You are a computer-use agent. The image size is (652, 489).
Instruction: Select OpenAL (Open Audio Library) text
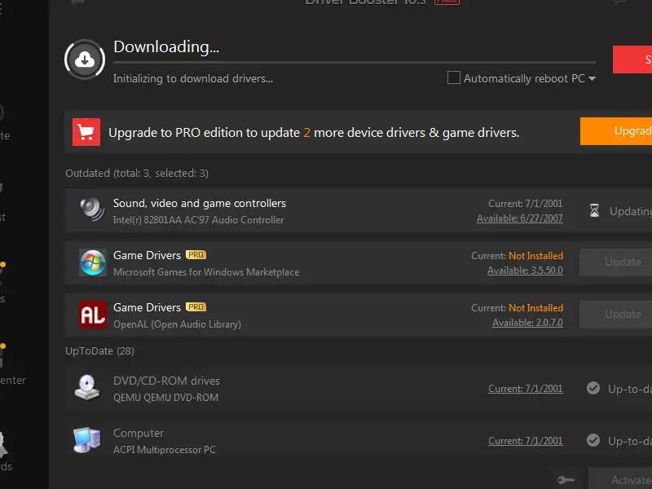[x=177, y=324]
